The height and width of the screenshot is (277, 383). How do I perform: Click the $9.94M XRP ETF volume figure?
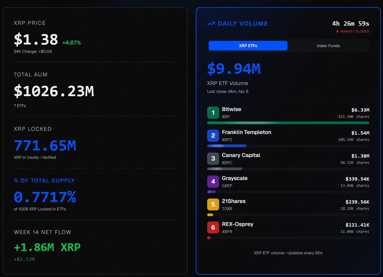click(x=234, y=69)
